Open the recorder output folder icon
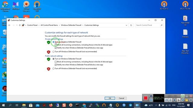Viewport: 193px width, 108px height. tap(187, 100)
